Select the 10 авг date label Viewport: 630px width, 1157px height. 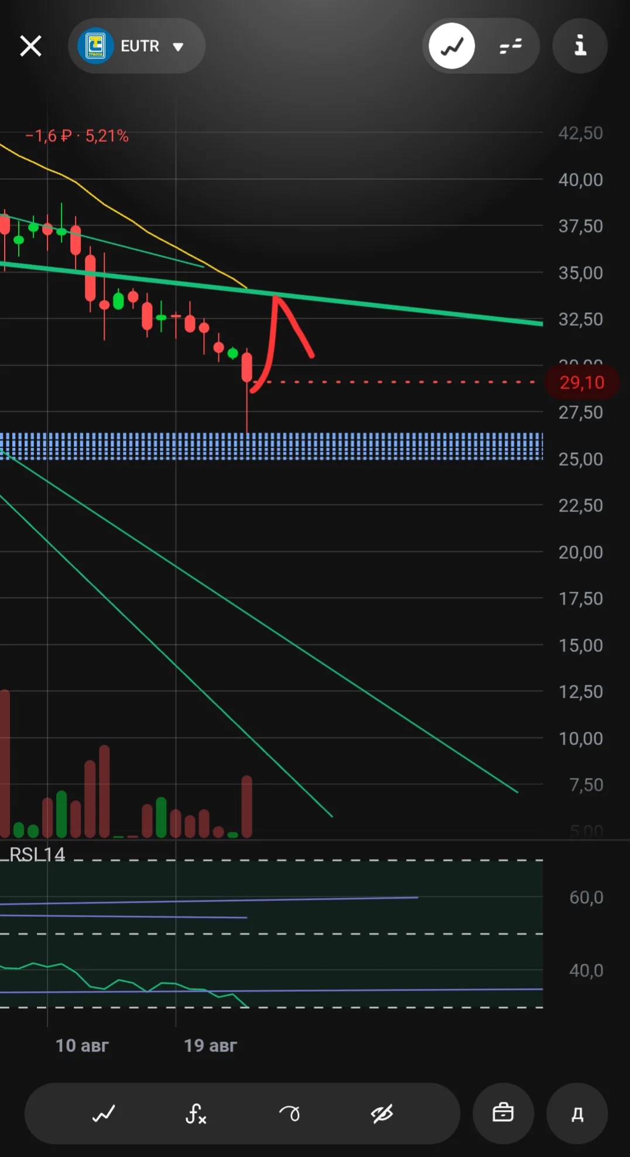pos(82,1046)
